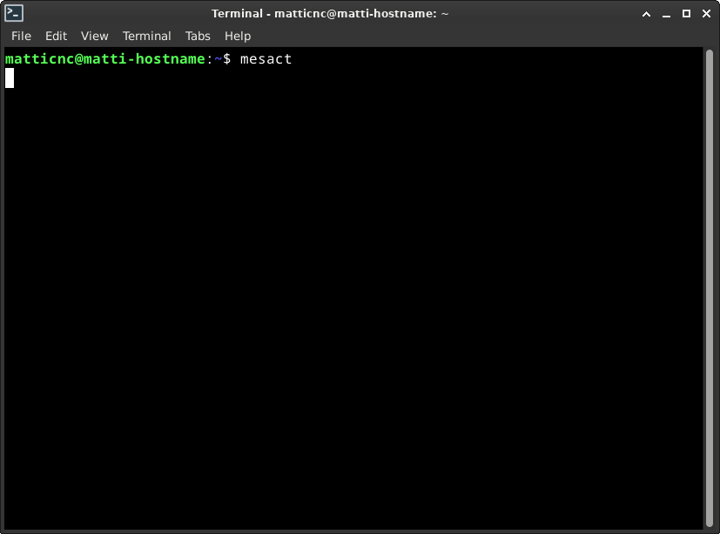Open the Tabs menu

(x=198, y=36)
